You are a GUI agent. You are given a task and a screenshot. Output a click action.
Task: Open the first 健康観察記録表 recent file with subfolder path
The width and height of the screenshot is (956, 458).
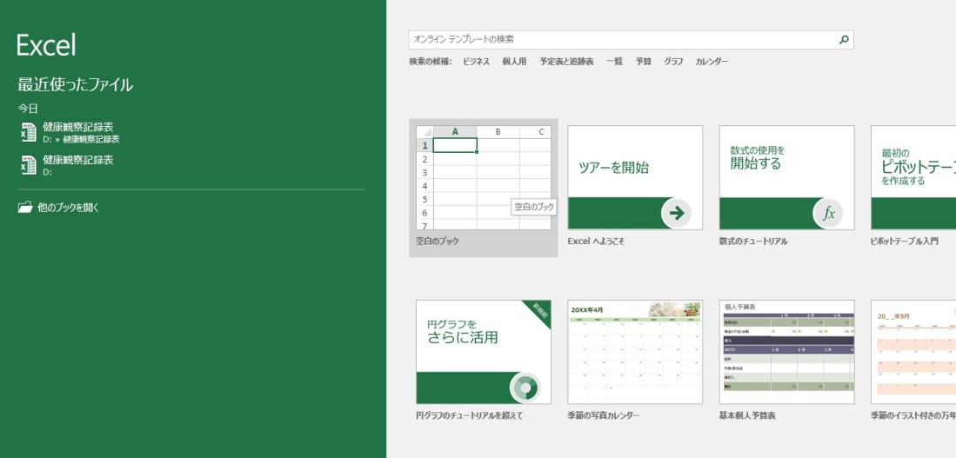[x=192, y=133]
